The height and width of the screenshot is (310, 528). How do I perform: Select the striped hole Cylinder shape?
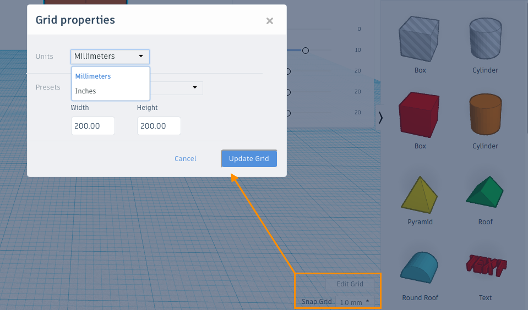[485, 38]
